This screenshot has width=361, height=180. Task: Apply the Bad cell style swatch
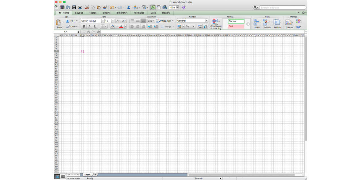pyautogui.click(x=236, y=26)
